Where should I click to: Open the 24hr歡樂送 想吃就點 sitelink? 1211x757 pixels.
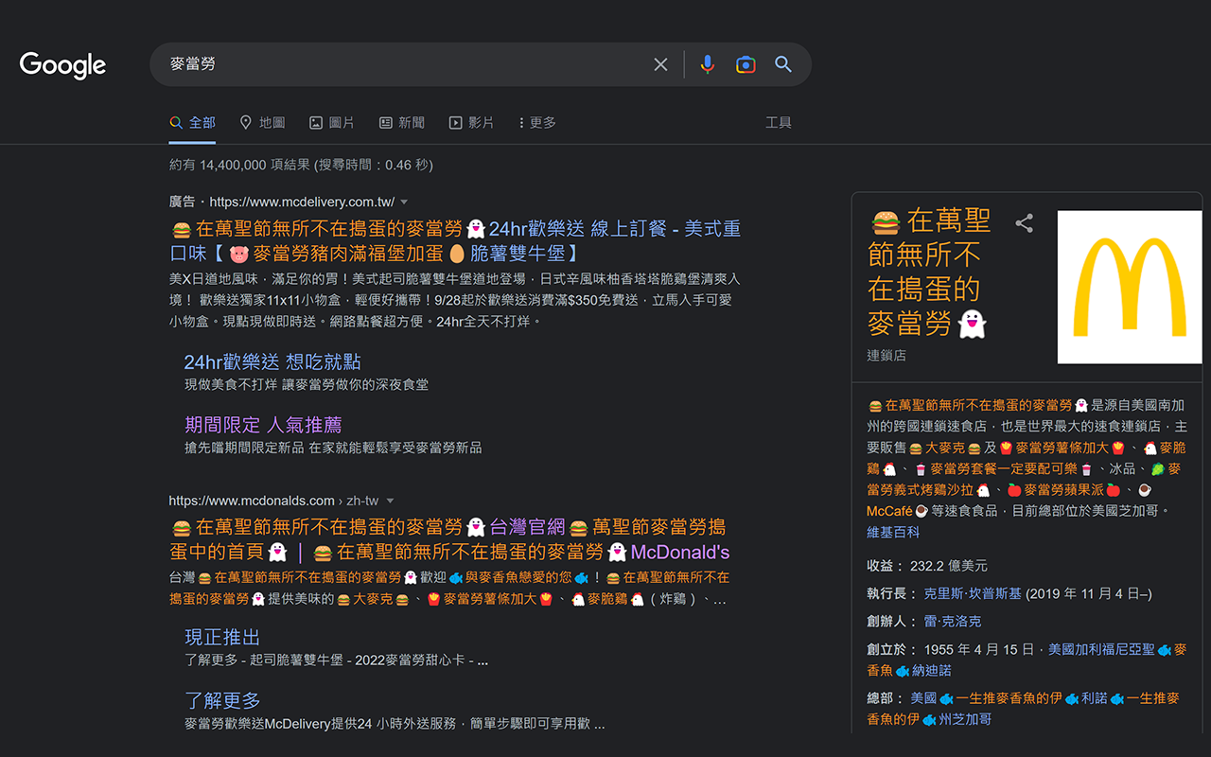point(272,362)
